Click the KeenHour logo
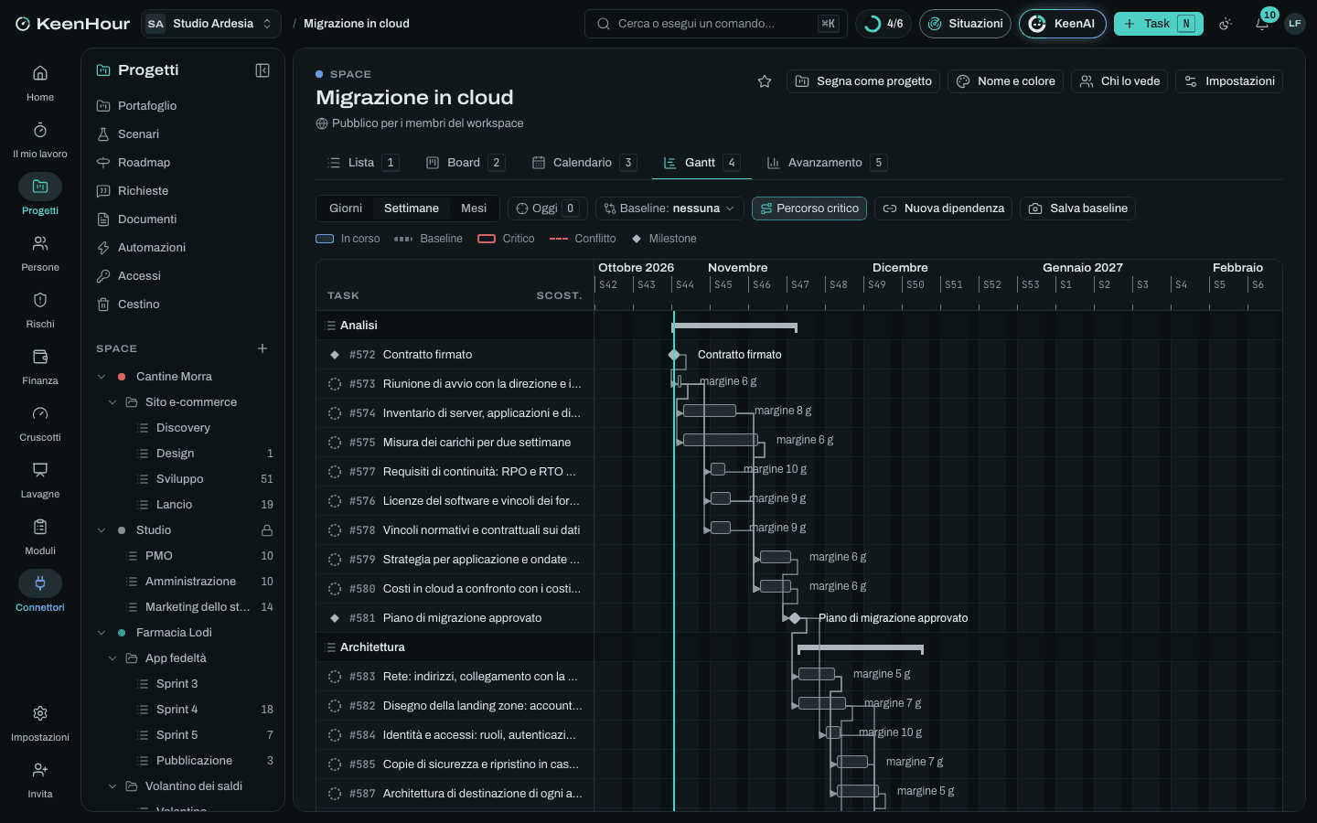The image size is (1317, 823). click(x=73, y=24)
